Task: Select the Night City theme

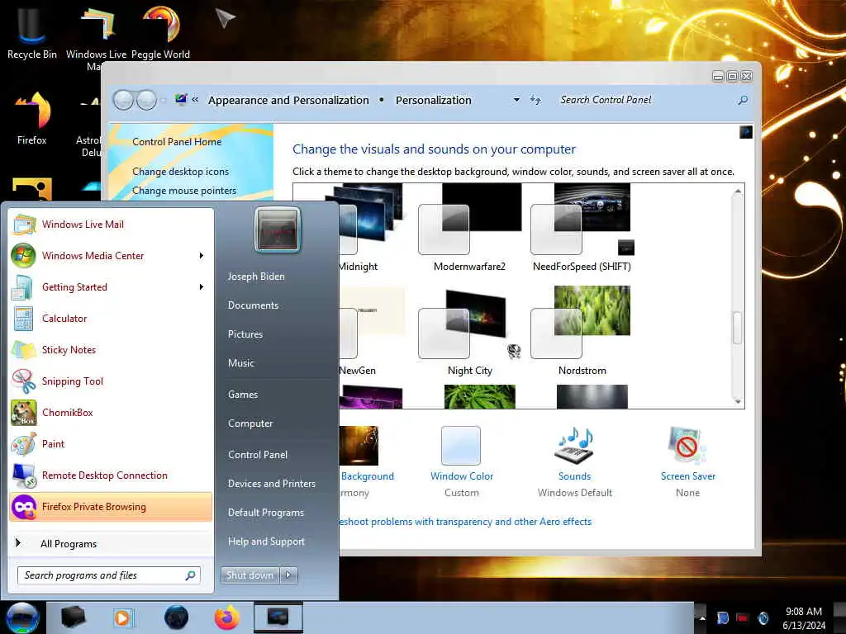Action: (x=469, y=332)
